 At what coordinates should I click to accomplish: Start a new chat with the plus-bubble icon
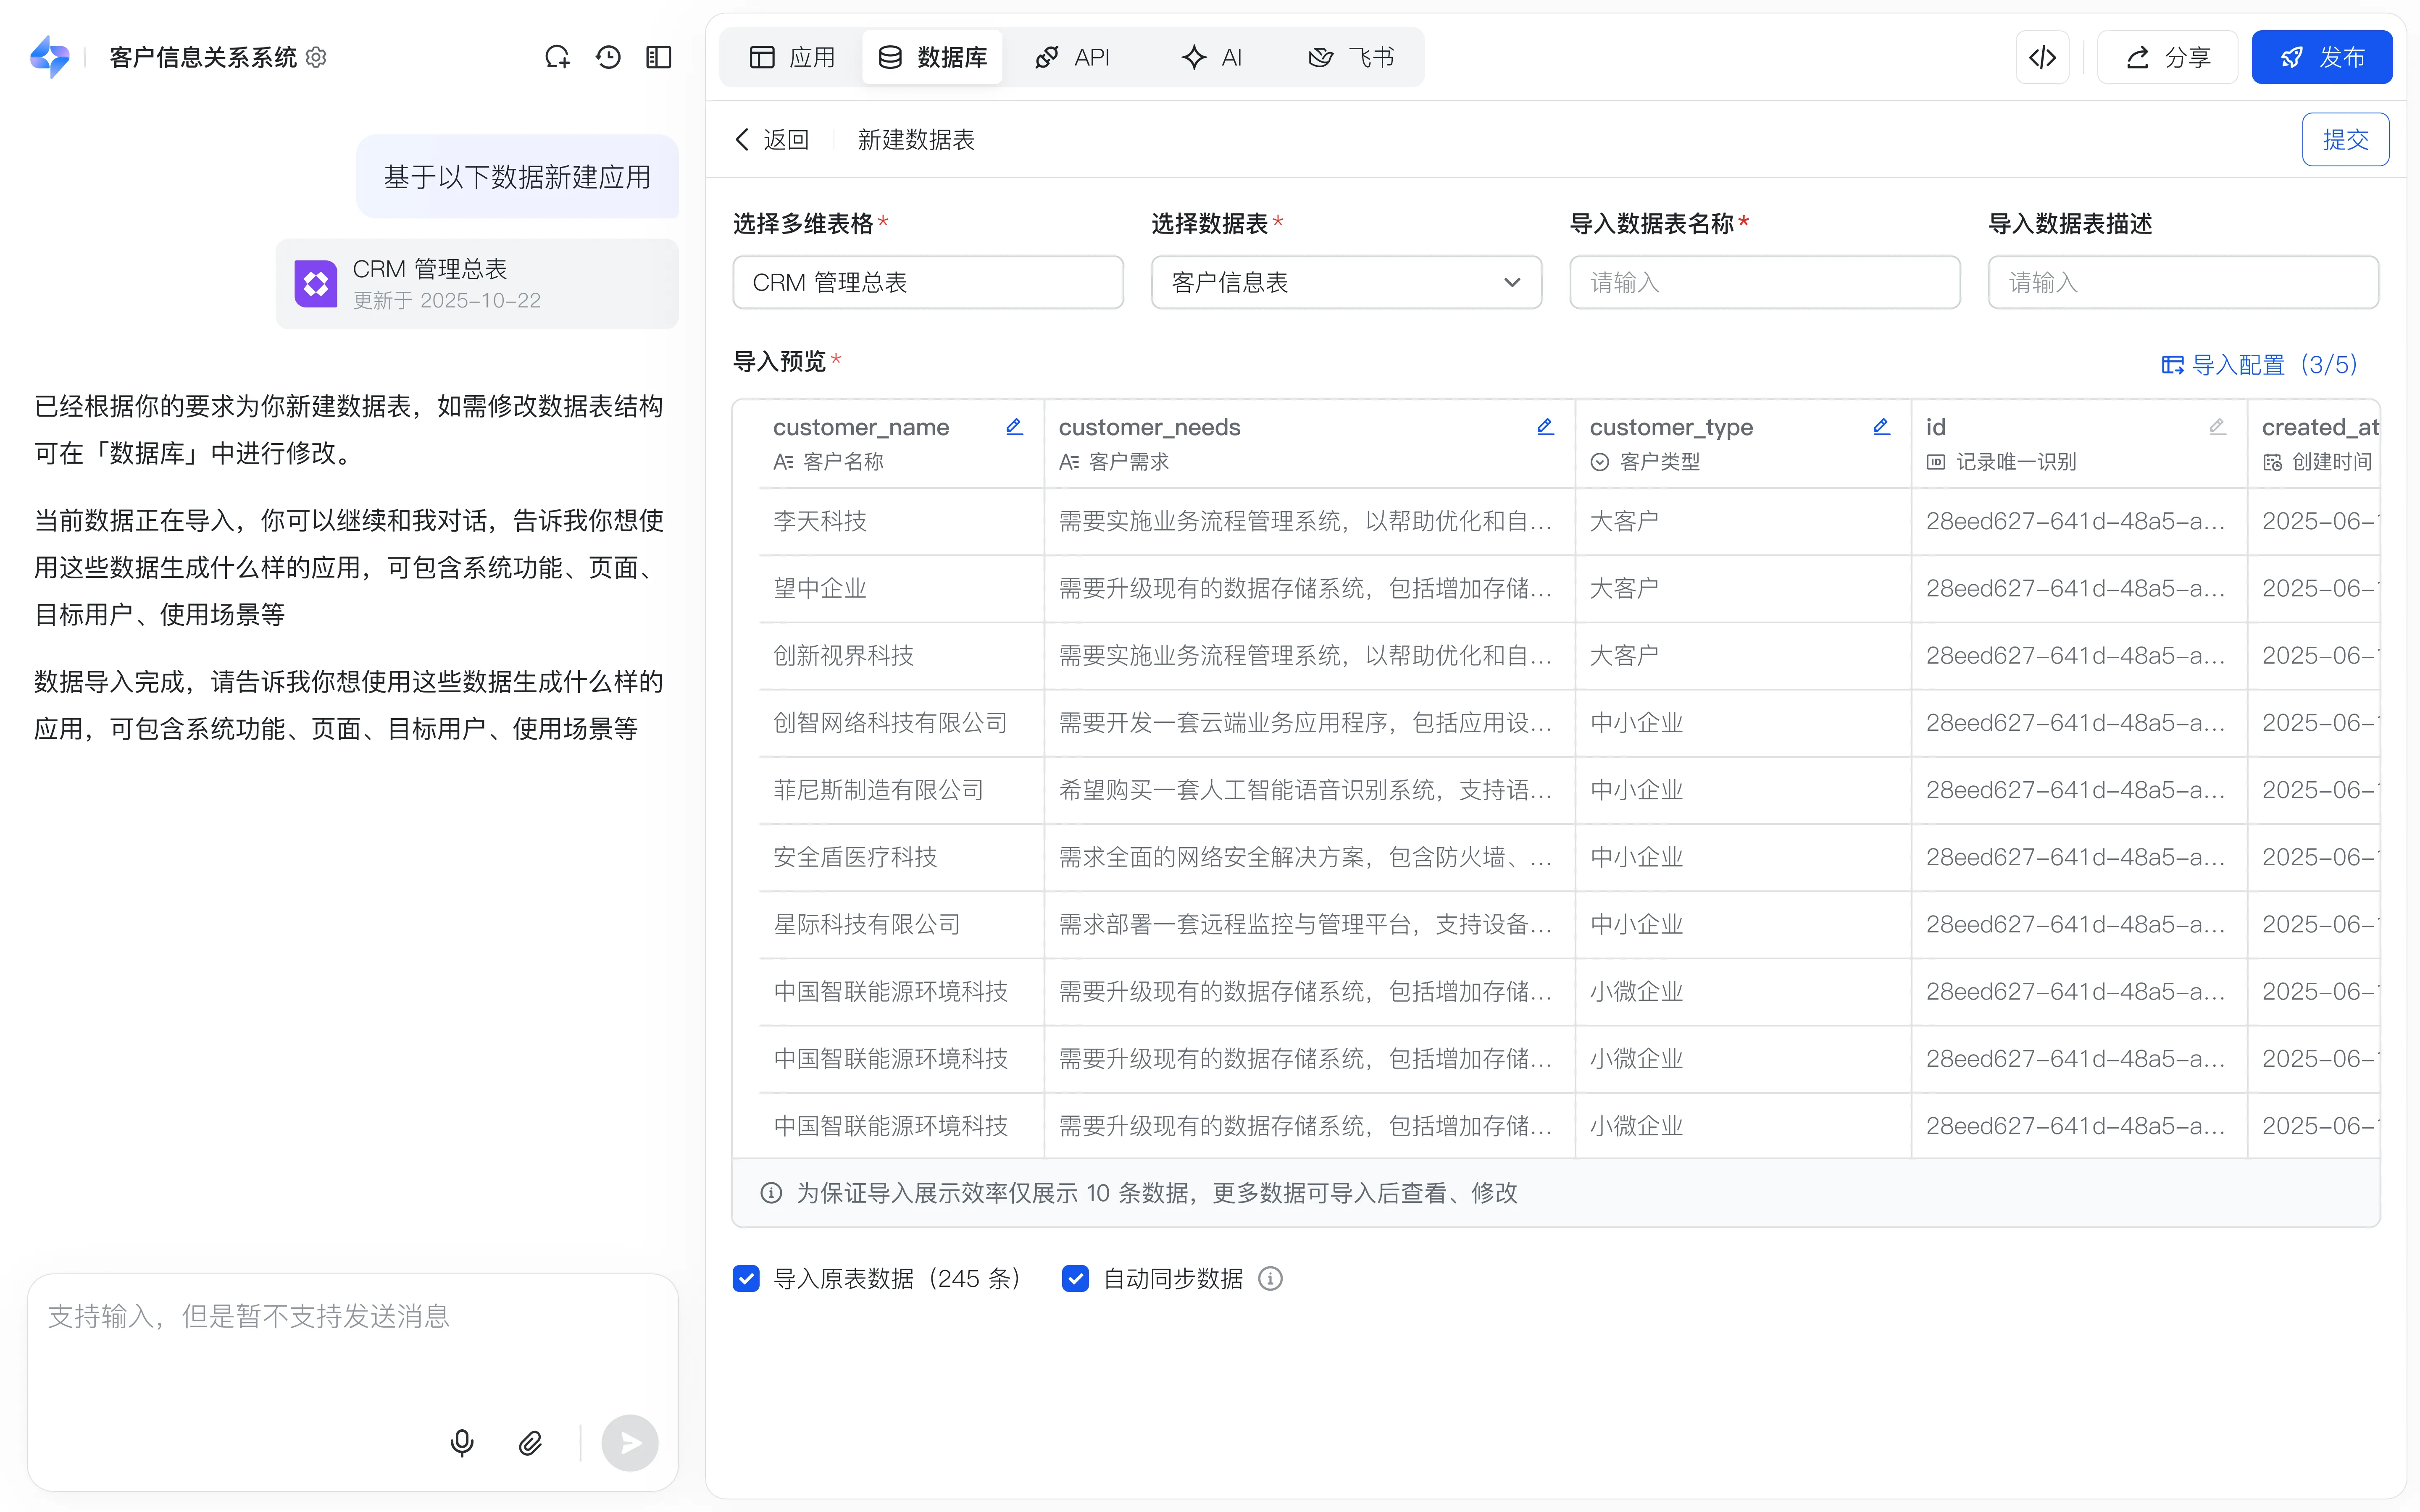pyautogui.click(x=557, y=57)
